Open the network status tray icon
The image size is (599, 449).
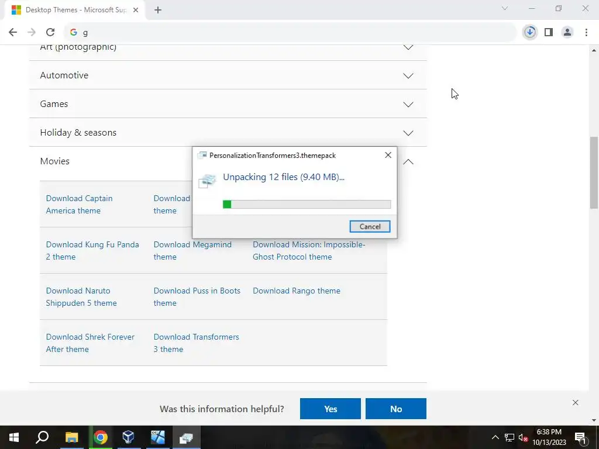coord(510,437)
